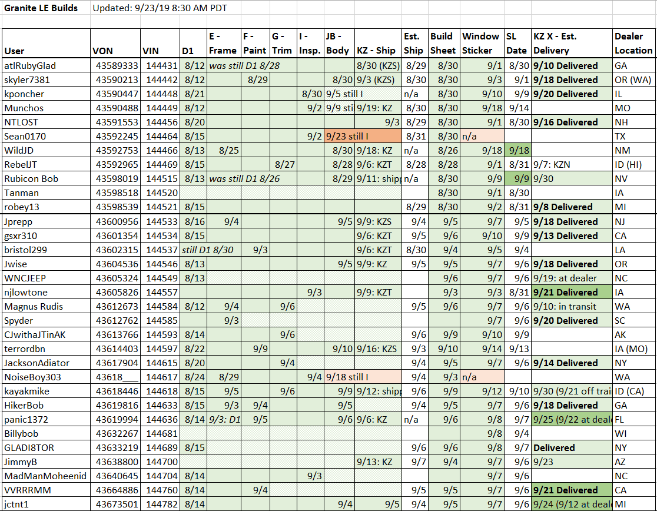
Task: Select the '9/10: in transit' cell
Action: click(572, 306)
